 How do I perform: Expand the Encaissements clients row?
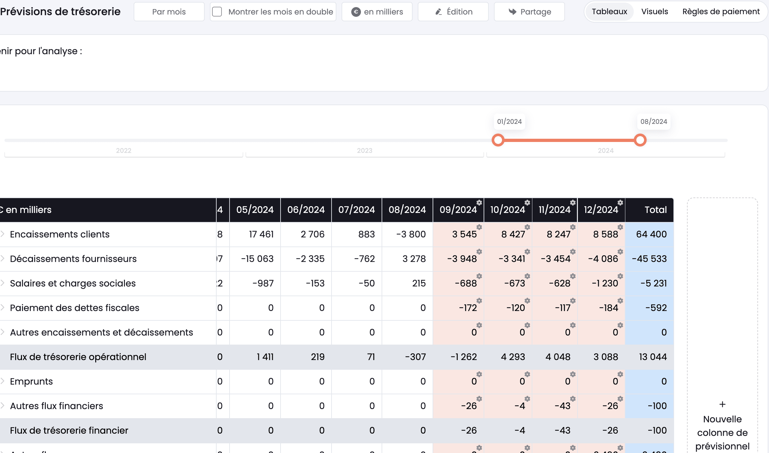coord(3,234)
